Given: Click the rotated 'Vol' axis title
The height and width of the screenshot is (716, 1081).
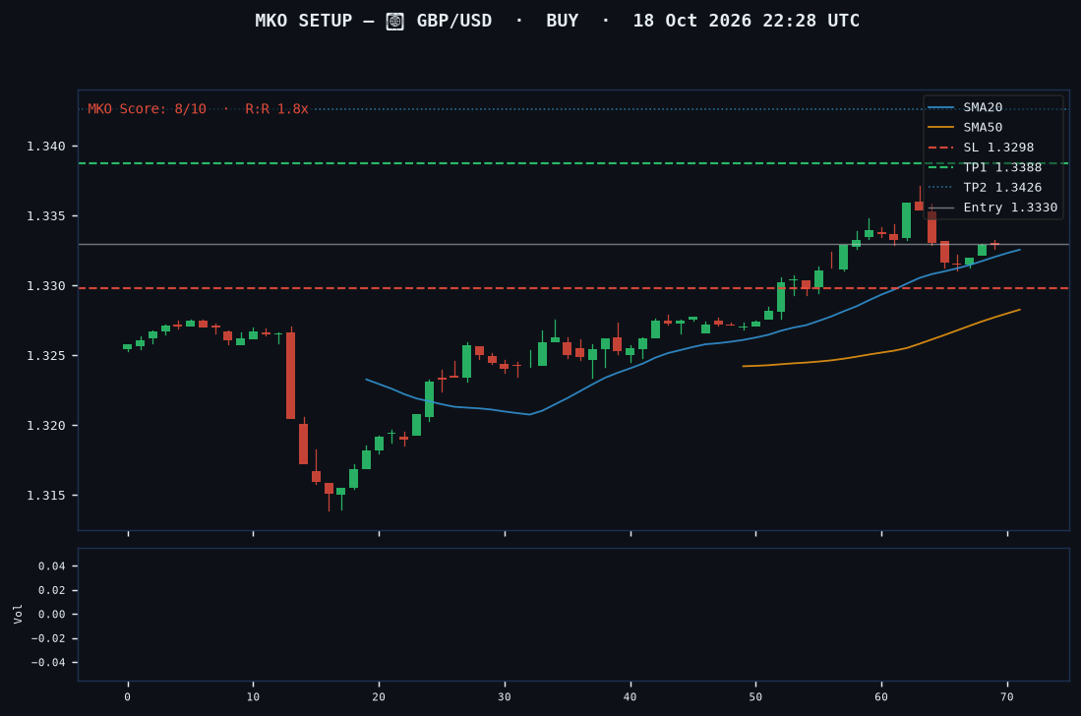Looking at the screenshot, I should point(18,614).
